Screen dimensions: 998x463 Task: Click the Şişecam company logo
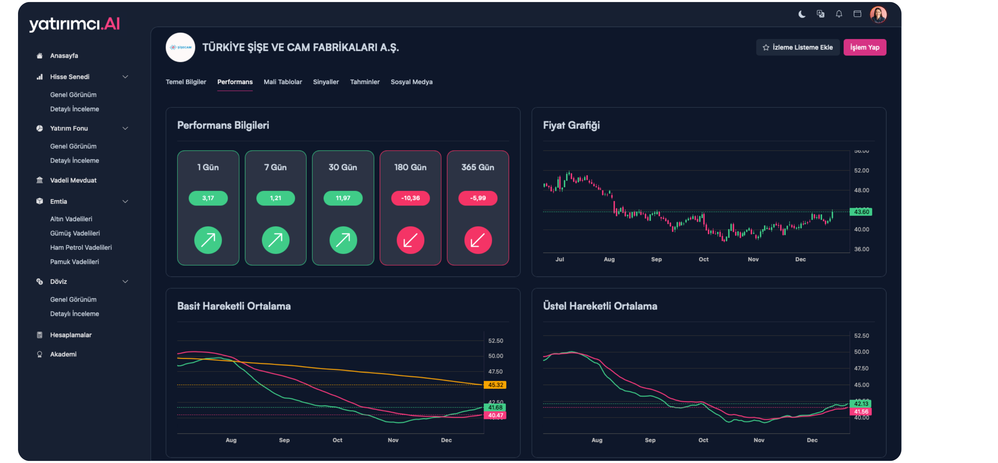[x=180, y=47]
